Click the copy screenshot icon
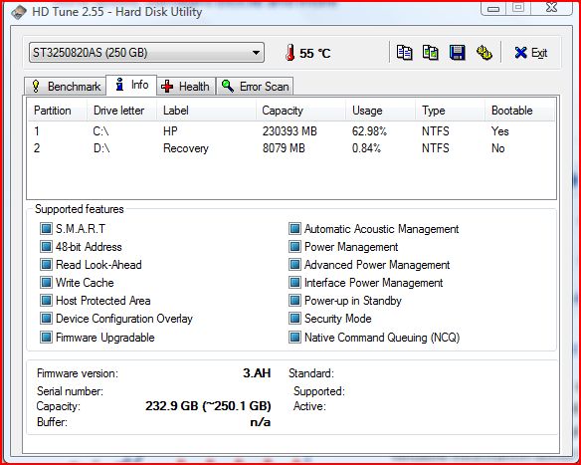 coord(431,53)
